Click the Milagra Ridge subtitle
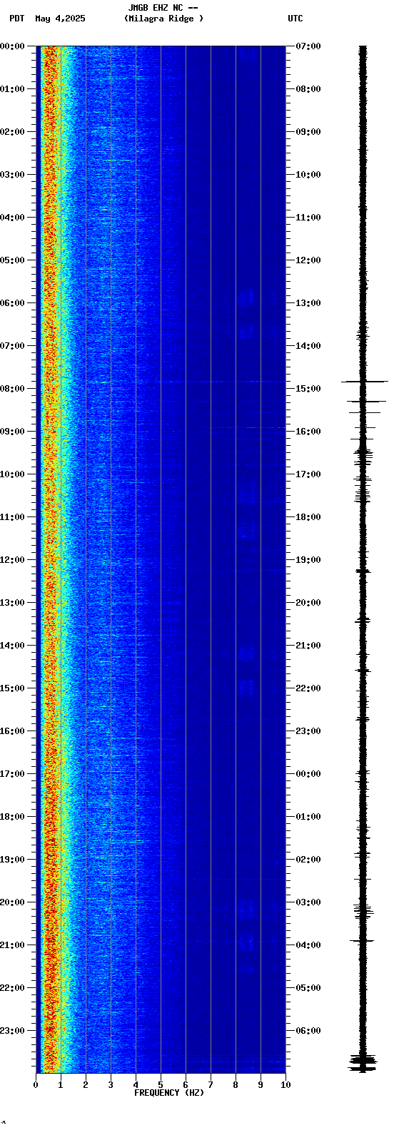Screen dimensions: 394x1130 pos(163,19)
